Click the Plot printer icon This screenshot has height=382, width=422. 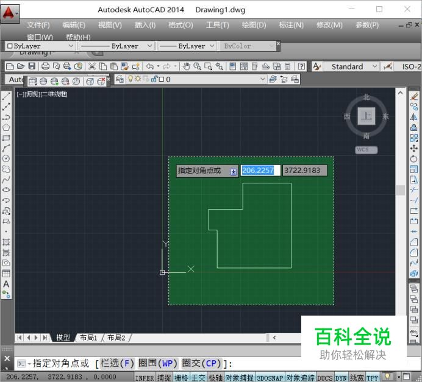pyautogui.click(x=45, y=66)
